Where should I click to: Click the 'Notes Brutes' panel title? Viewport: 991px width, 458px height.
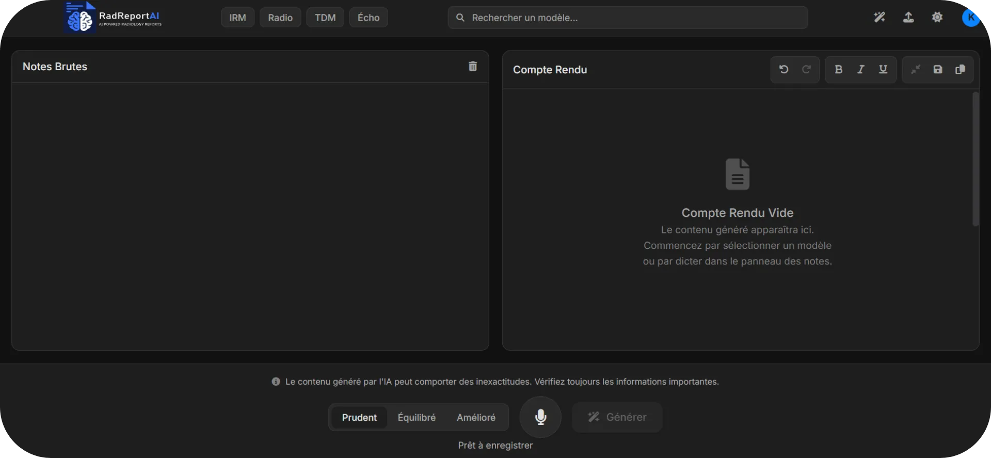(x=55, y=67)
